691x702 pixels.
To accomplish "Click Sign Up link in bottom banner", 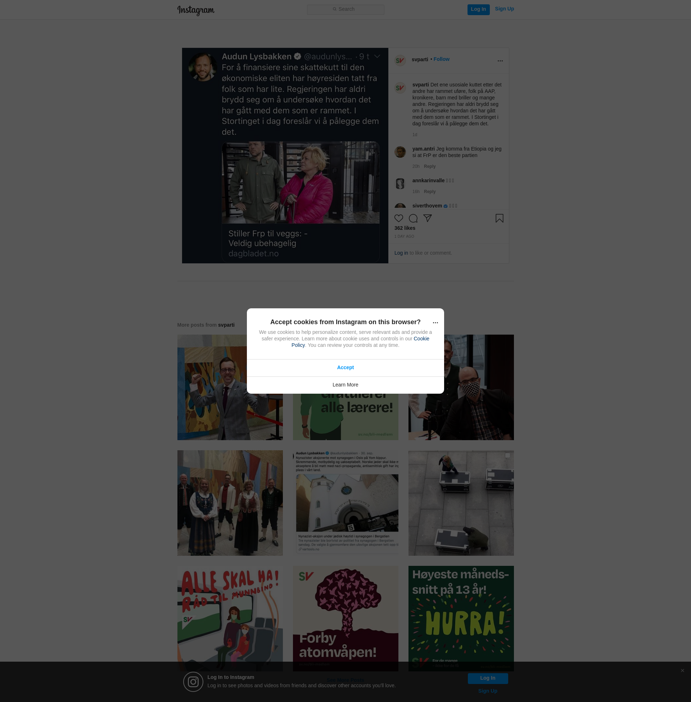I will coord(487,691).
